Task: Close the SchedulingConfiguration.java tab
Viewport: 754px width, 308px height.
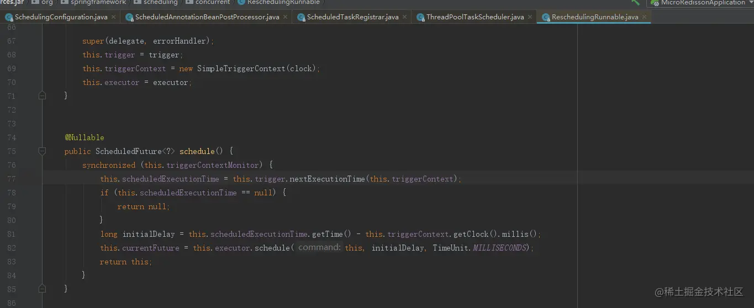Action: tap(113, 17)
